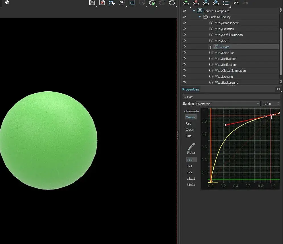Click the add layer icon with green plus

[186, 3]
